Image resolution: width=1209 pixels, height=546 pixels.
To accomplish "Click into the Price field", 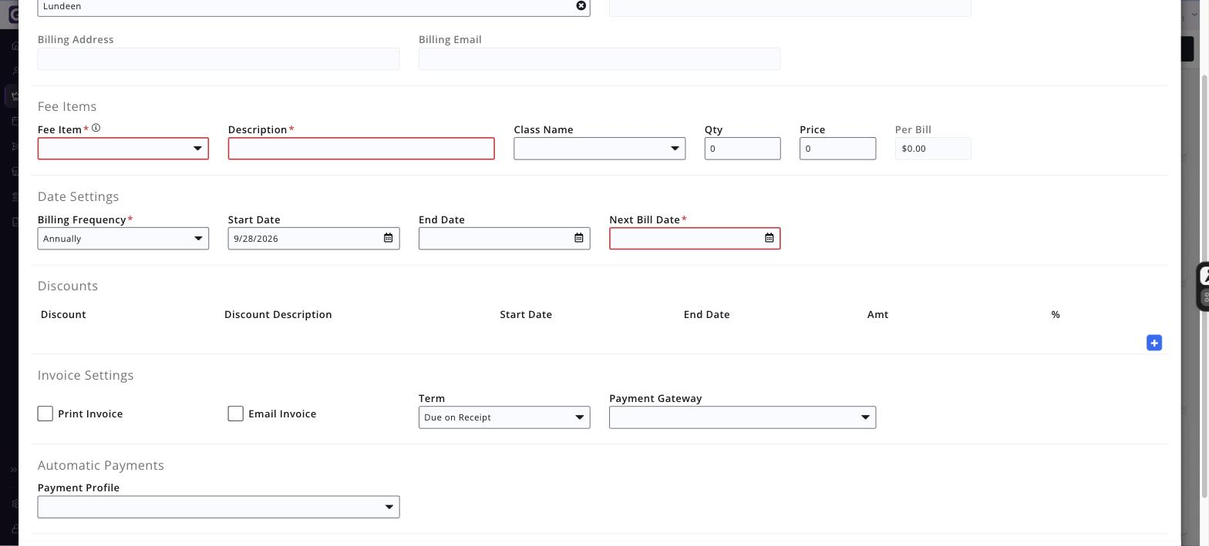I will pyautogui.click(x=837, y=149).
